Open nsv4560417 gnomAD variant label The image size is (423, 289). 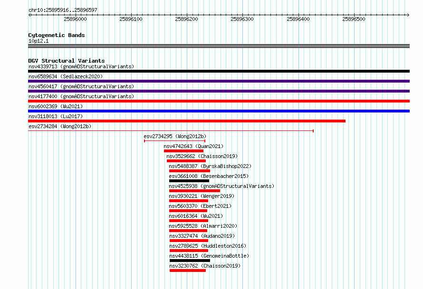click(x=81, y=86)
